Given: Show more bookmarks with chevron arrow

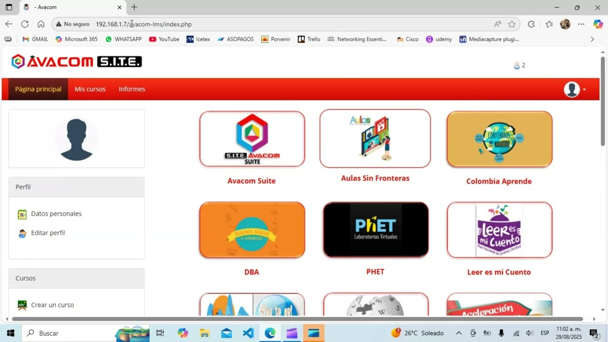Looking at the screenshot, I should coord(592,39).
